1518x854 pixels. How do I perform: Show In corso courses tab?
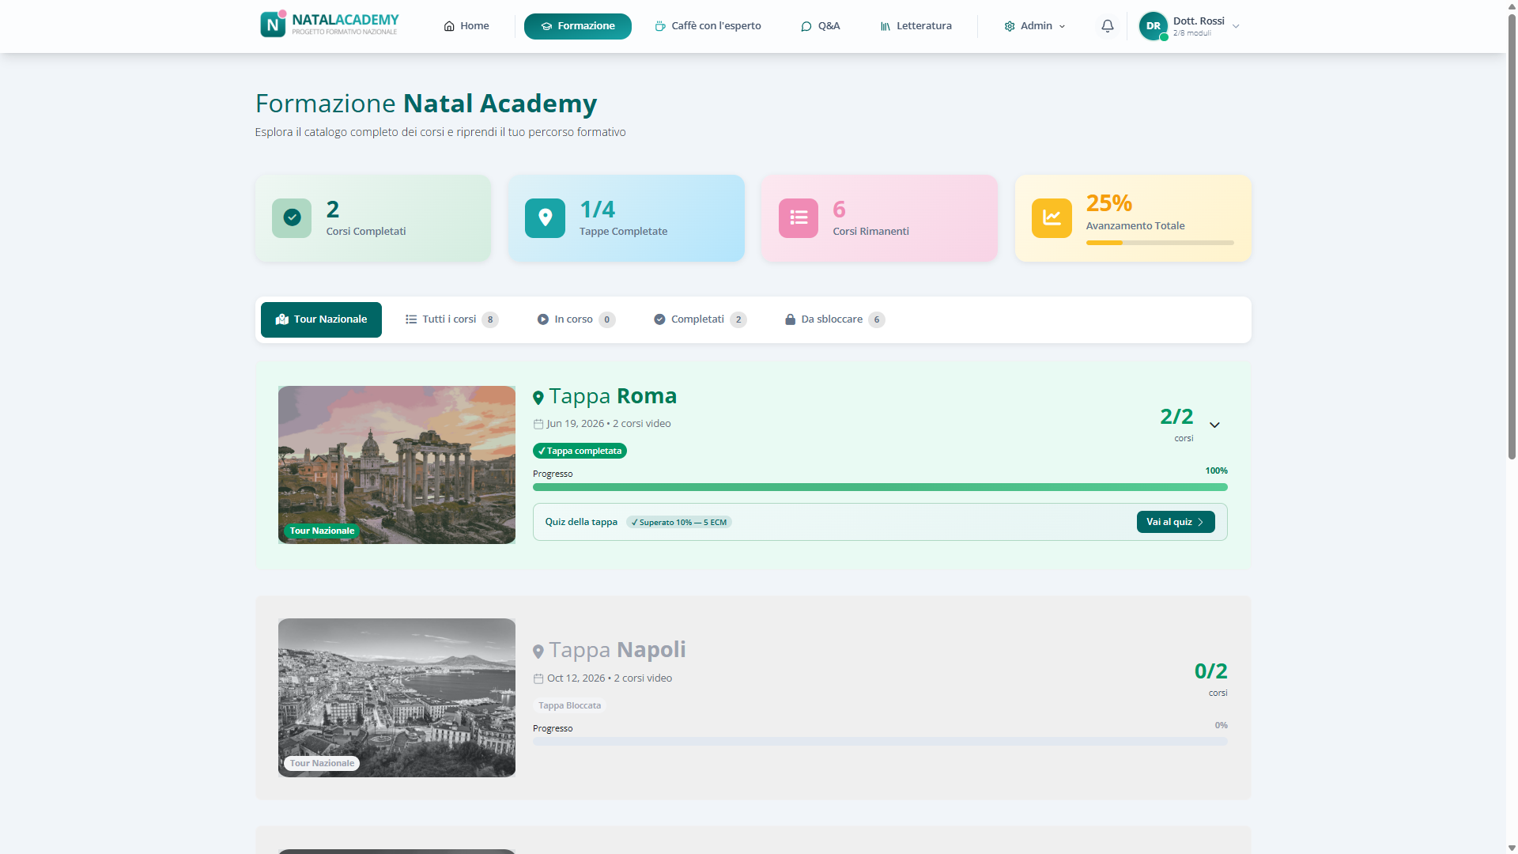(x=576, y=319)
